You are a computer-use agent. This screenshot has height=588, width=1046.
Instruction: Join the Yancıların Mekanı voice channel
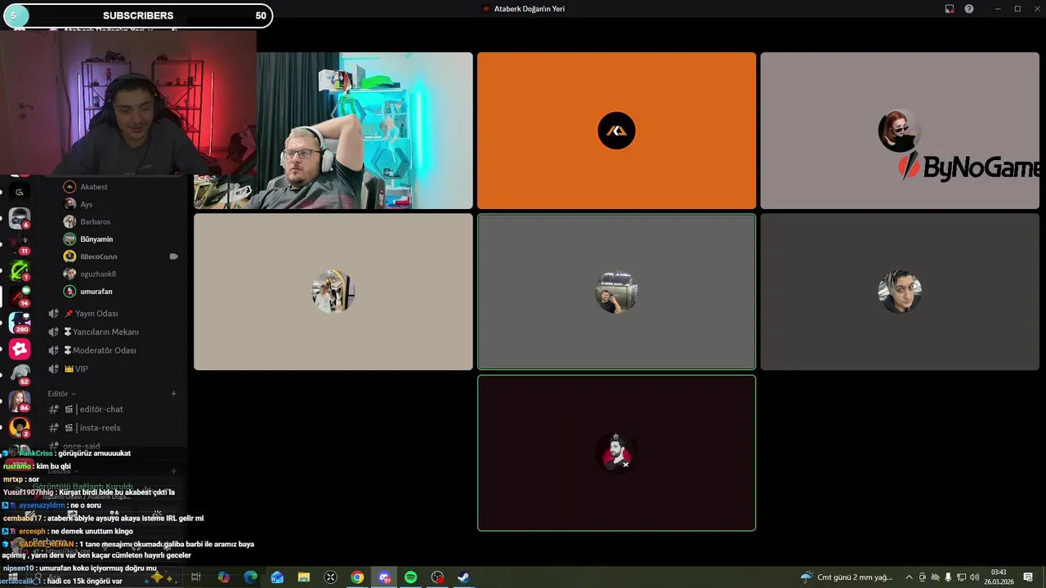point(105,332)
